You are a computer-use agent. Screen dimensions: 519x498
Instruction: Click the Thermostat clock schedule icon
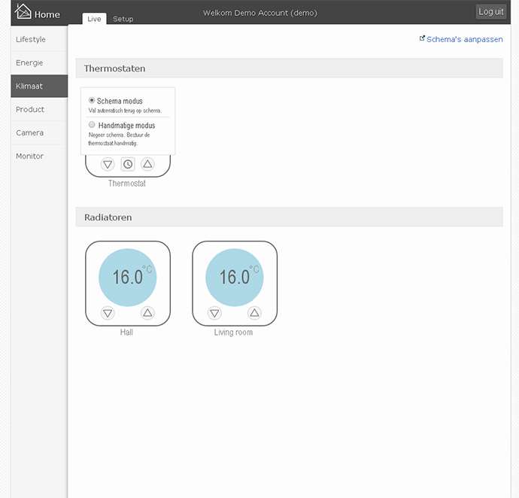tap(128, 164)
